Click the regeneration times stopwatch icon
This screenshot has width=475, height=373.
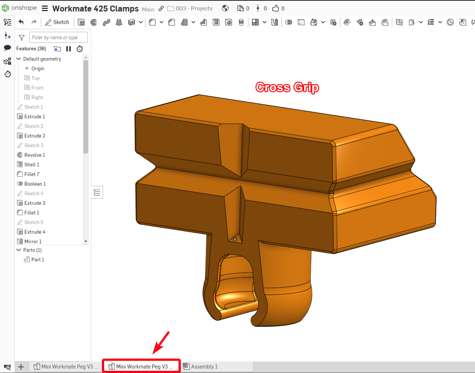pyautogui.click(x=80, y=49)
